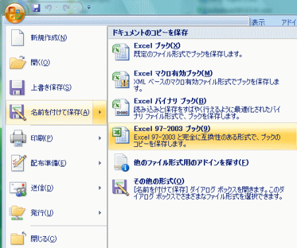Expand the 発行 submenu arrow
The image size is (297, 248).
(100, 213)
